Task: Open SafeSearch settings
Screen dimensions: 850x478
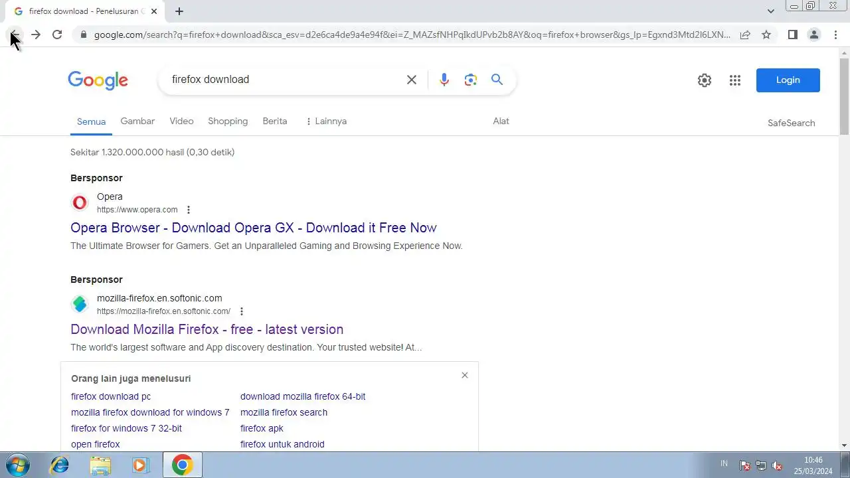Action: pos(791,123)
